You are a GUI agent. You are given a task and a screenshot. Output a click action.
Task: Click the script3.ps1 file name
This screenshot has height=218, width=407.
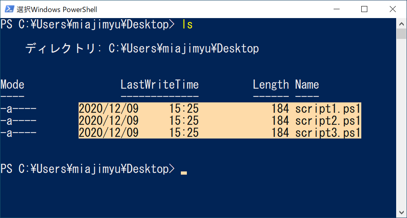point(328,133)
